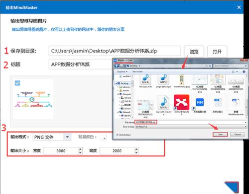Increase the width stepper value
The image size is (249, 194).
(80, 149)
